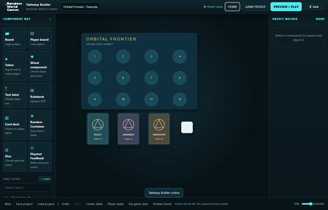Click the NONE label in Object Matrix
Viewport: 328px width, 210px height.
(320, 19)
